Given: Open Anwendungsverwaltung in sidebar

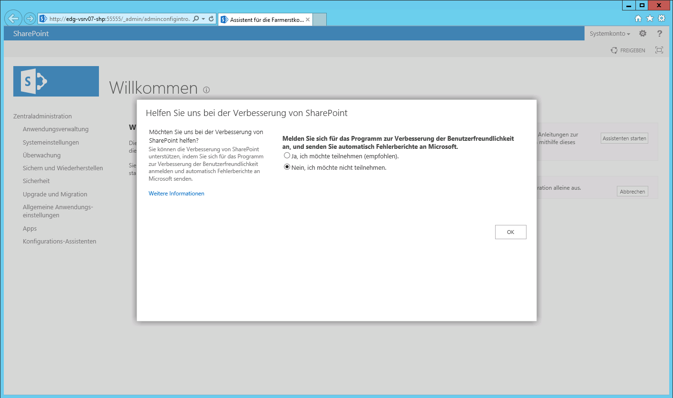Looking at the screenshot, I should click(x=56, y=129).
